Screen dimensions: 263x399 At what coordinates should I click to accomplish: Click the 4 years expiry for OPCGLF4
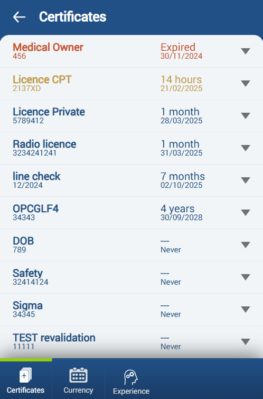pyautogui.click(x=177, y=209)
